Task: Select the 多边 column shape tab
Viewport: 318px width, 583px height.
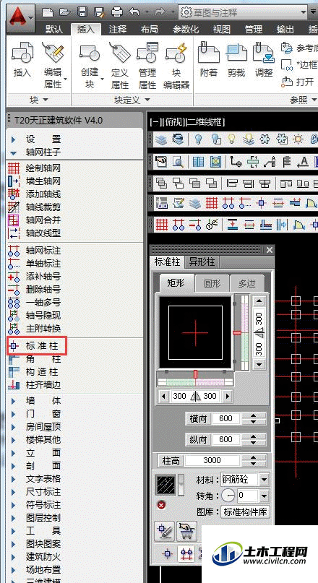Action: 247,284
